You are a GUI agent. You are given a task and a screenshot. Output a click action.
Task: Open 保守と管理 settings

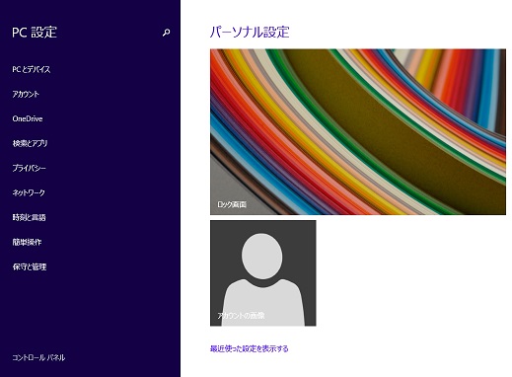pyautogui.click(x=30, y=266)
